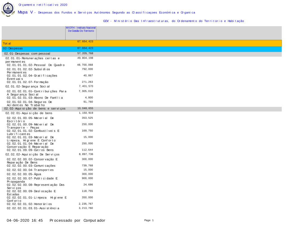Click the MIOTH Instituto Nacional column header
The height and width of the screenshot is (230, 298).
coord(81,29)
